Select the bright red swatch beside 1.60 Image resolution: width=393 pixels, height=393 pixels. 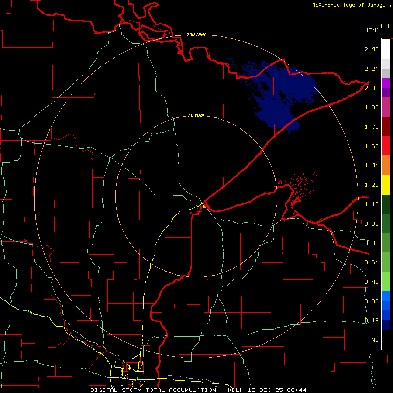tap(386, 146)
